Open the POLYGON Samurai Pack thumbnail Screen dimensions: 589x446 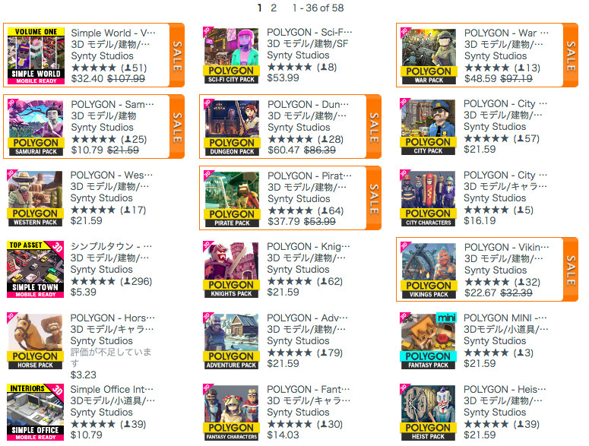[x=36, y=128]
